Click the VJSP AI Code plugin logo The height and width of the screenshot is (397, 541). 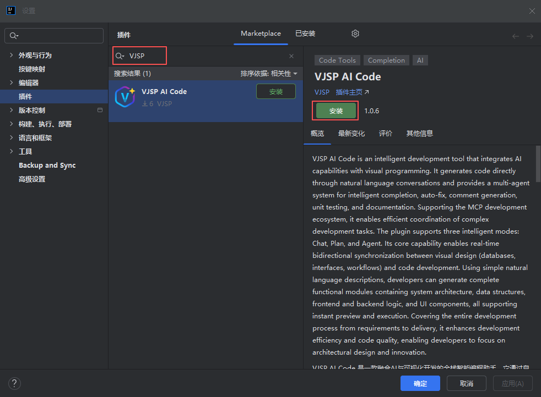[125, 97]
